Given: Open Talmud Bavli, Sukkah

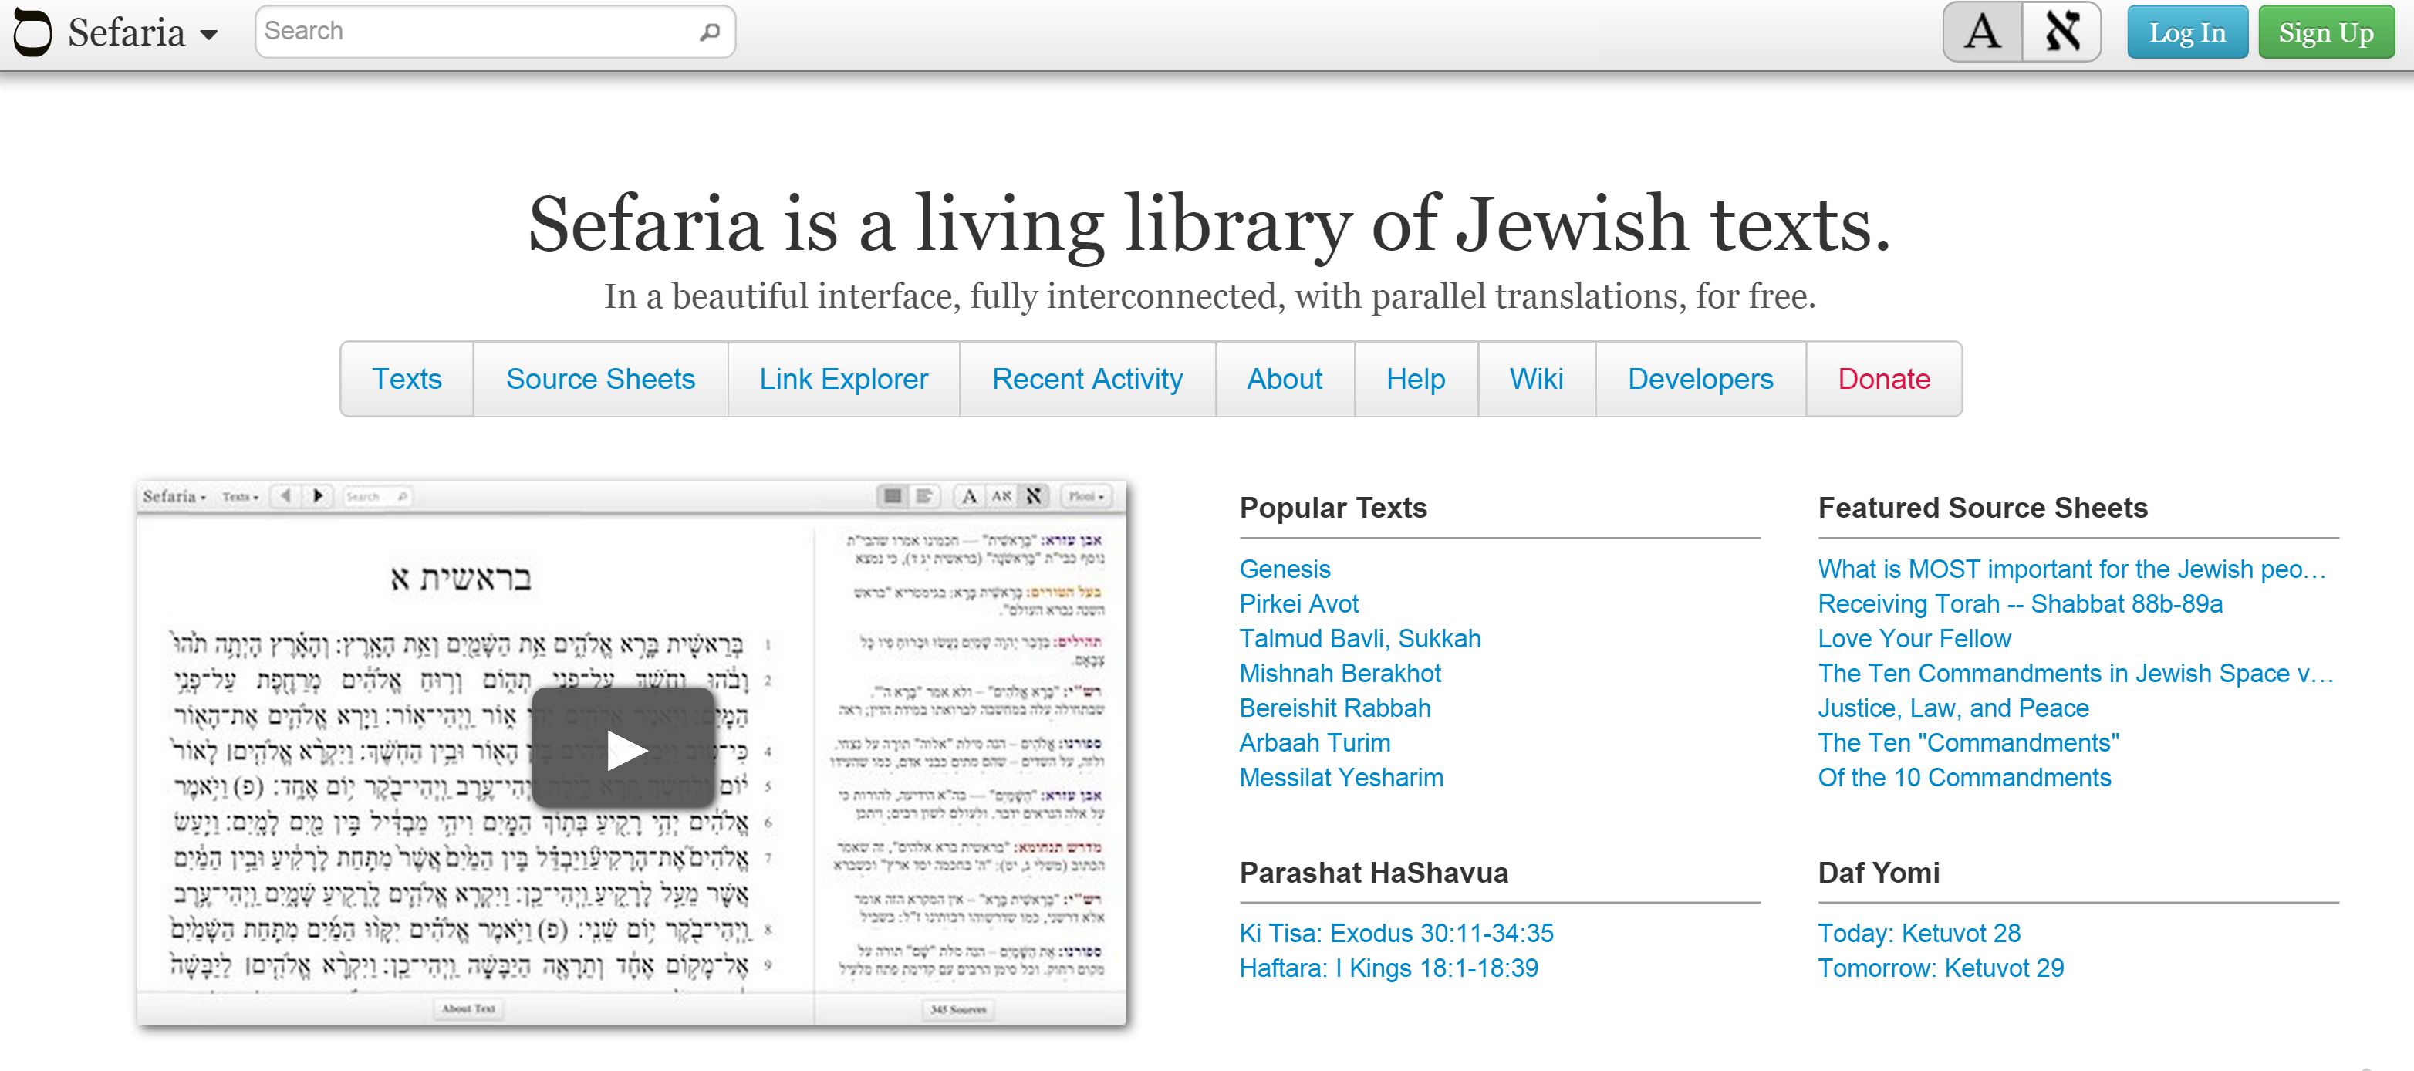Looking at the screenshot, I should point(1359,638).
